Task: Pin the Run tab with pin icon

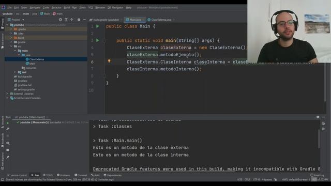Action: click(8, 157)
